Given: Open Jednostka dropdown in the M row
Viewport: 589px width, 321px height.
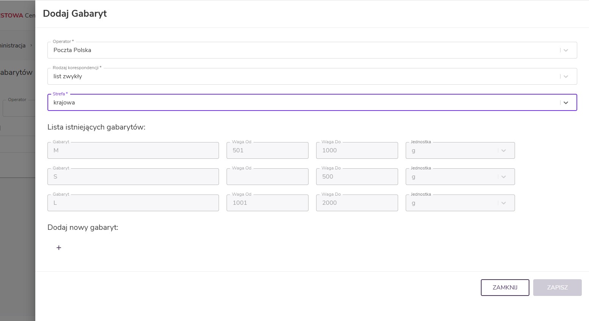Looking at the screenshot, I should (503, 150).
